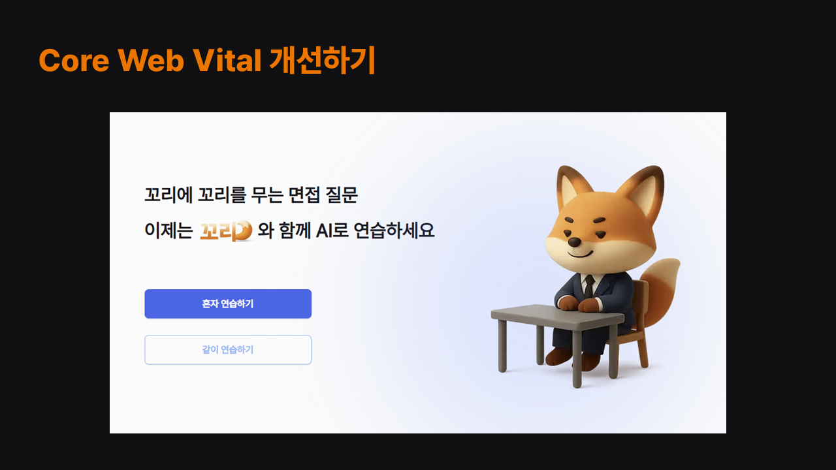836x470 pixels.
Task: Click the orange 꼬리 logo
Action: 225,231
